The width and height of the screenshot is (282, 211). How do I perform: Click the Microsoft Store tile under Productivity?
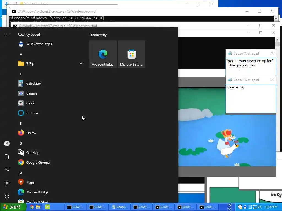click(x=131, y=54)
